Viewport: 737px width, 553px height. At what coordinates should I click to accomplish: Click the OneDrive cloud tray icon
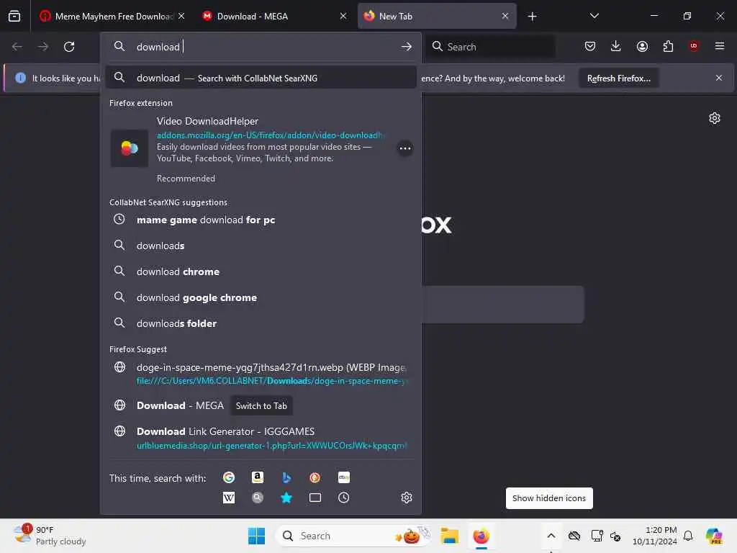574,536
